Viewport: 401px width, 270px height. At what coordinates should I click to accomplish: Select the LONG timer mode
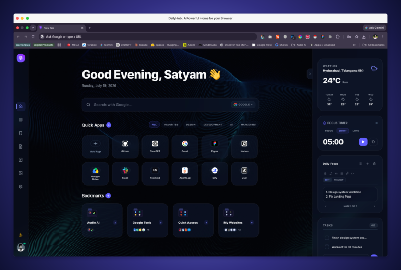point(356,131)
